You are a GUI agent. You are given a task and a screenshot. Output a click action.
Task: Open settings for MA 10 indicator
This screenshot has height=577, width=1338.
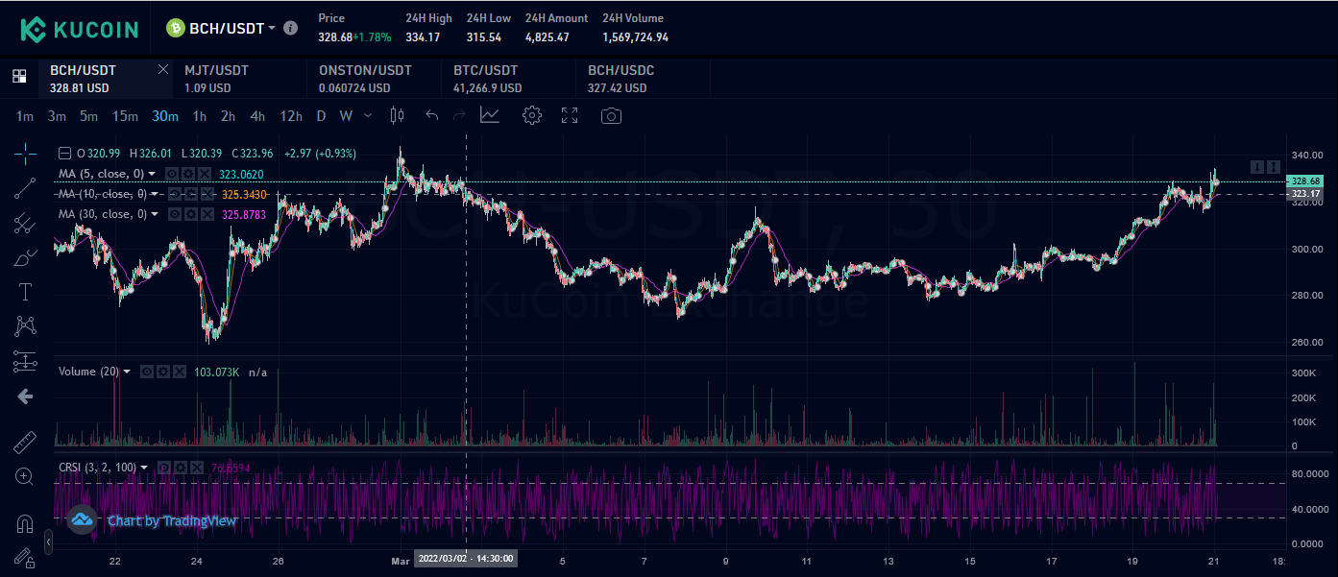click(190, 194)
